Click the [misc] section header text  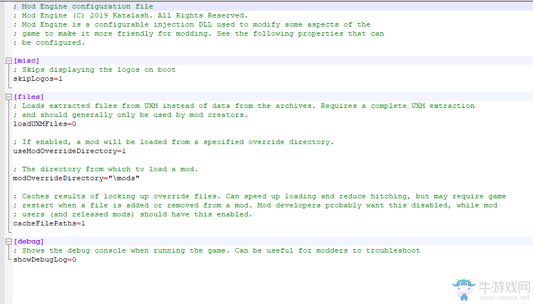coord(27,60)
